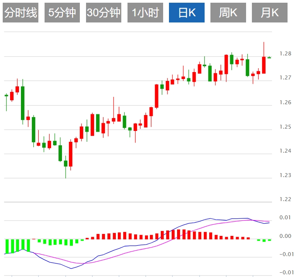298x277 pixels.
Task: Switch to the 月K monthly tab
Action: pos(269,12)
